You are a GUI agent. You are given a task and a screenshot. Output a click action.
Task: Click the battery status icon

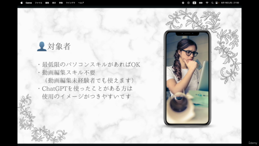pos(201,3)
